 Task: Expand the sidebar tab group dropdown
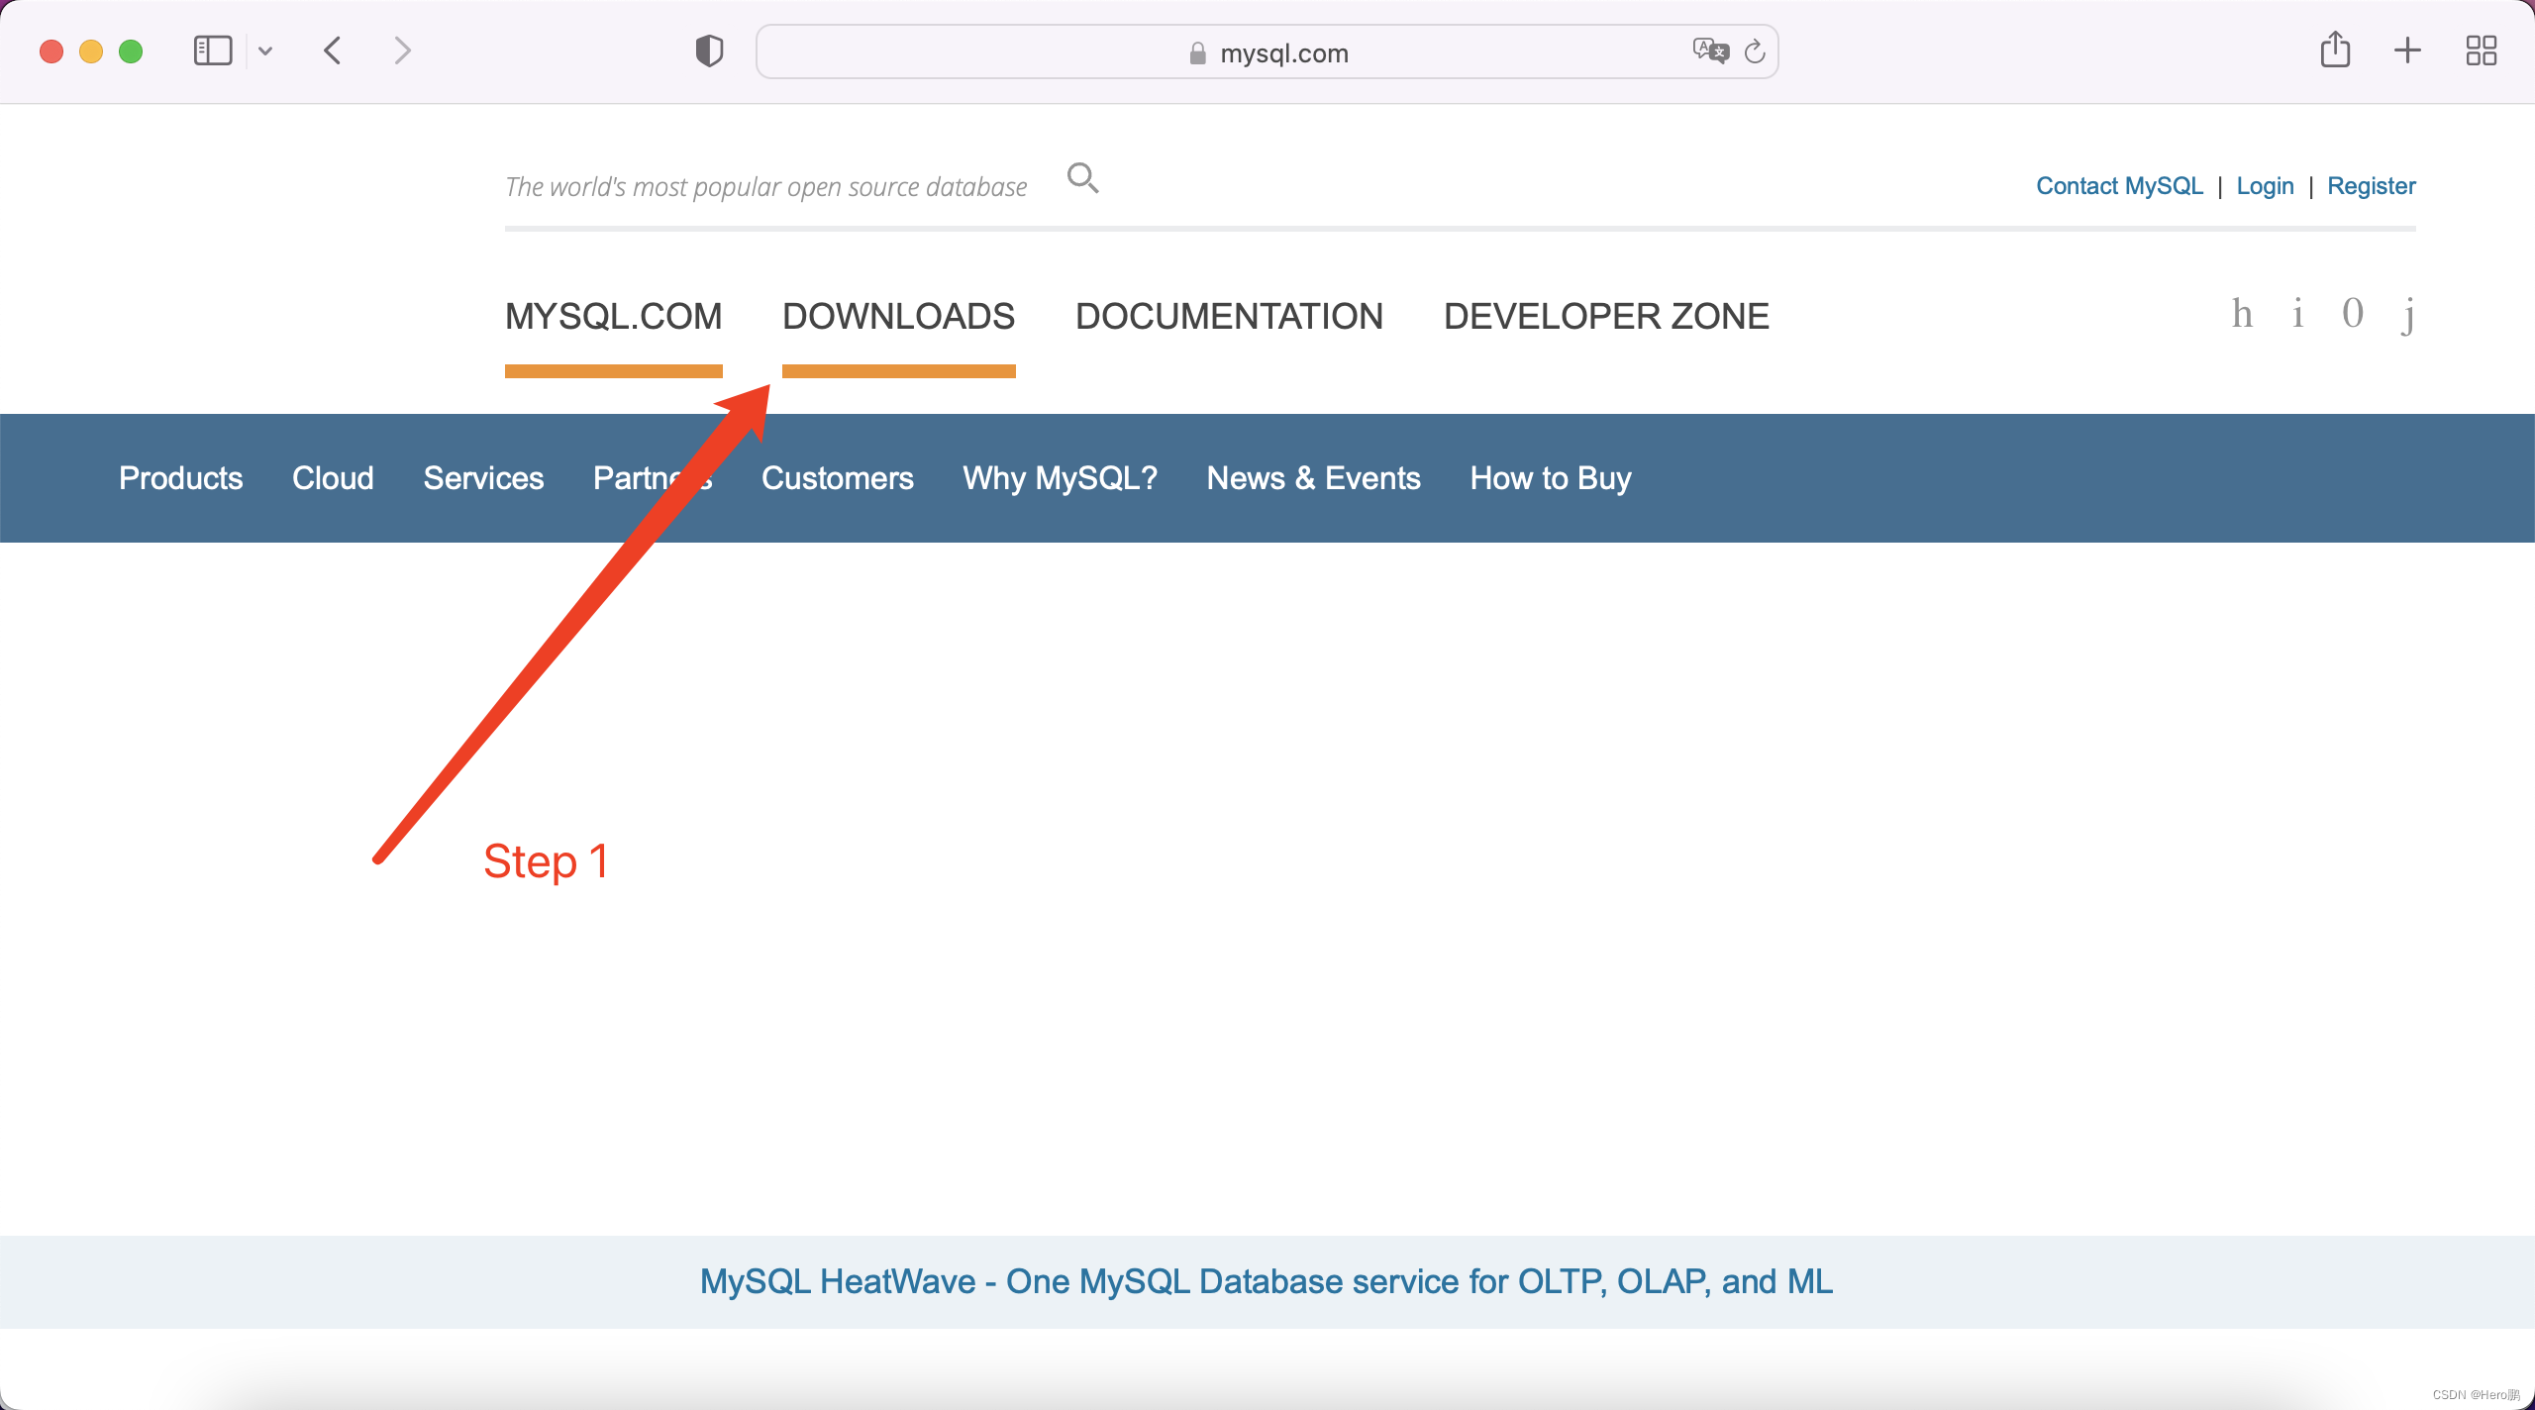(265, 50)
